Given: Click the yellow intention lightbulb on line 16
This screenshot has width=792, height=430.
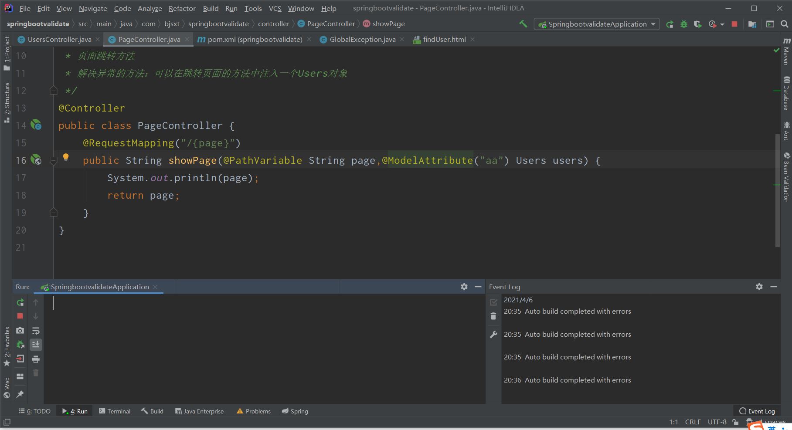Looking at the screenshot, I should point(66,157).
